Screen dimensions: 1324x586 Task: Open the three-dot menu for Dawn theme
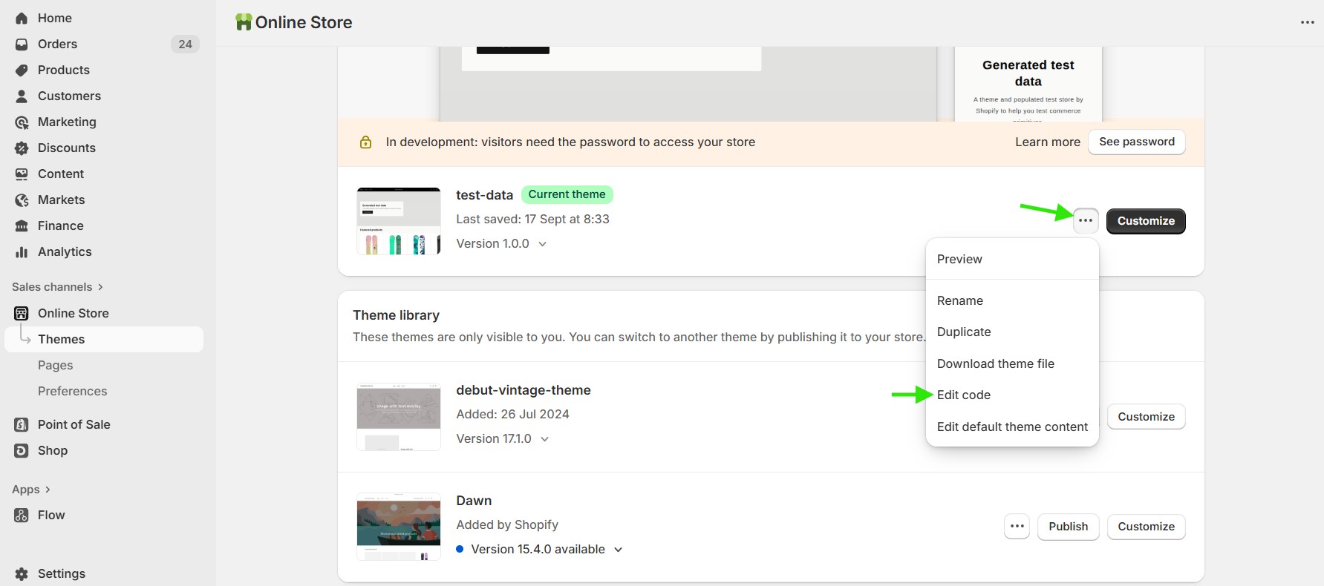pyautogui.click(x=1017, y=527)
